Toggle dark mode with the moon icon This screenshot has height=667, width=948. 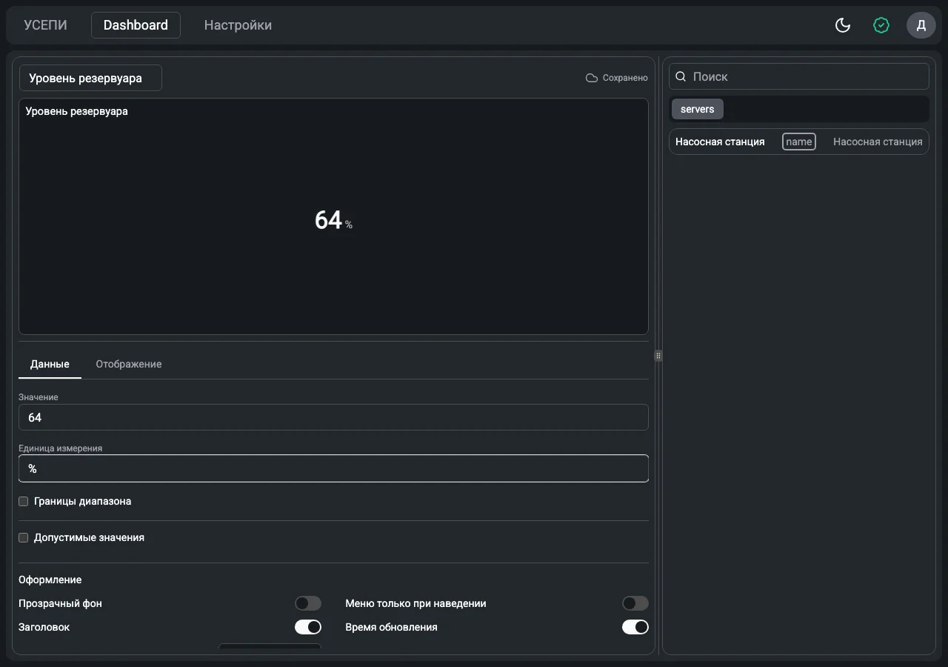tap(843, 25)
